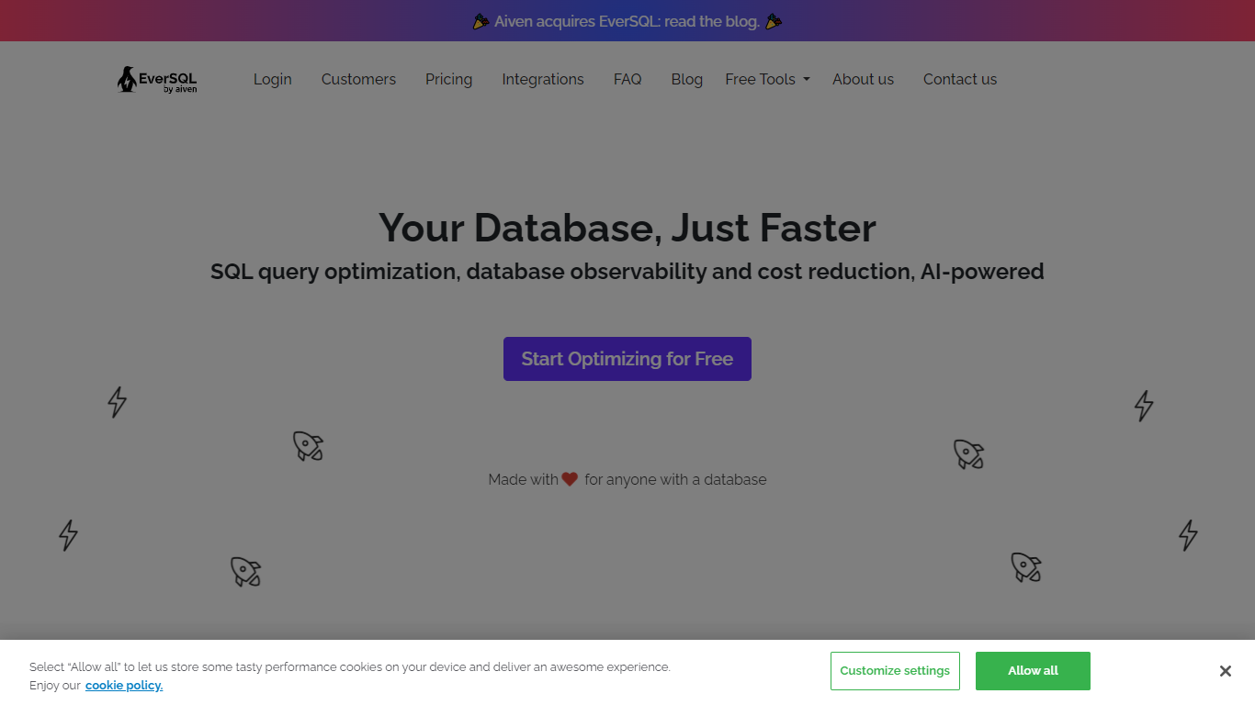The image size is (1255, 705).
Task: Open the Pricing page
Action: [448, 79]
